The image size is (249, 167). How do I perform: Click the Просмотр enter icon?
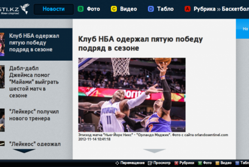150,163
